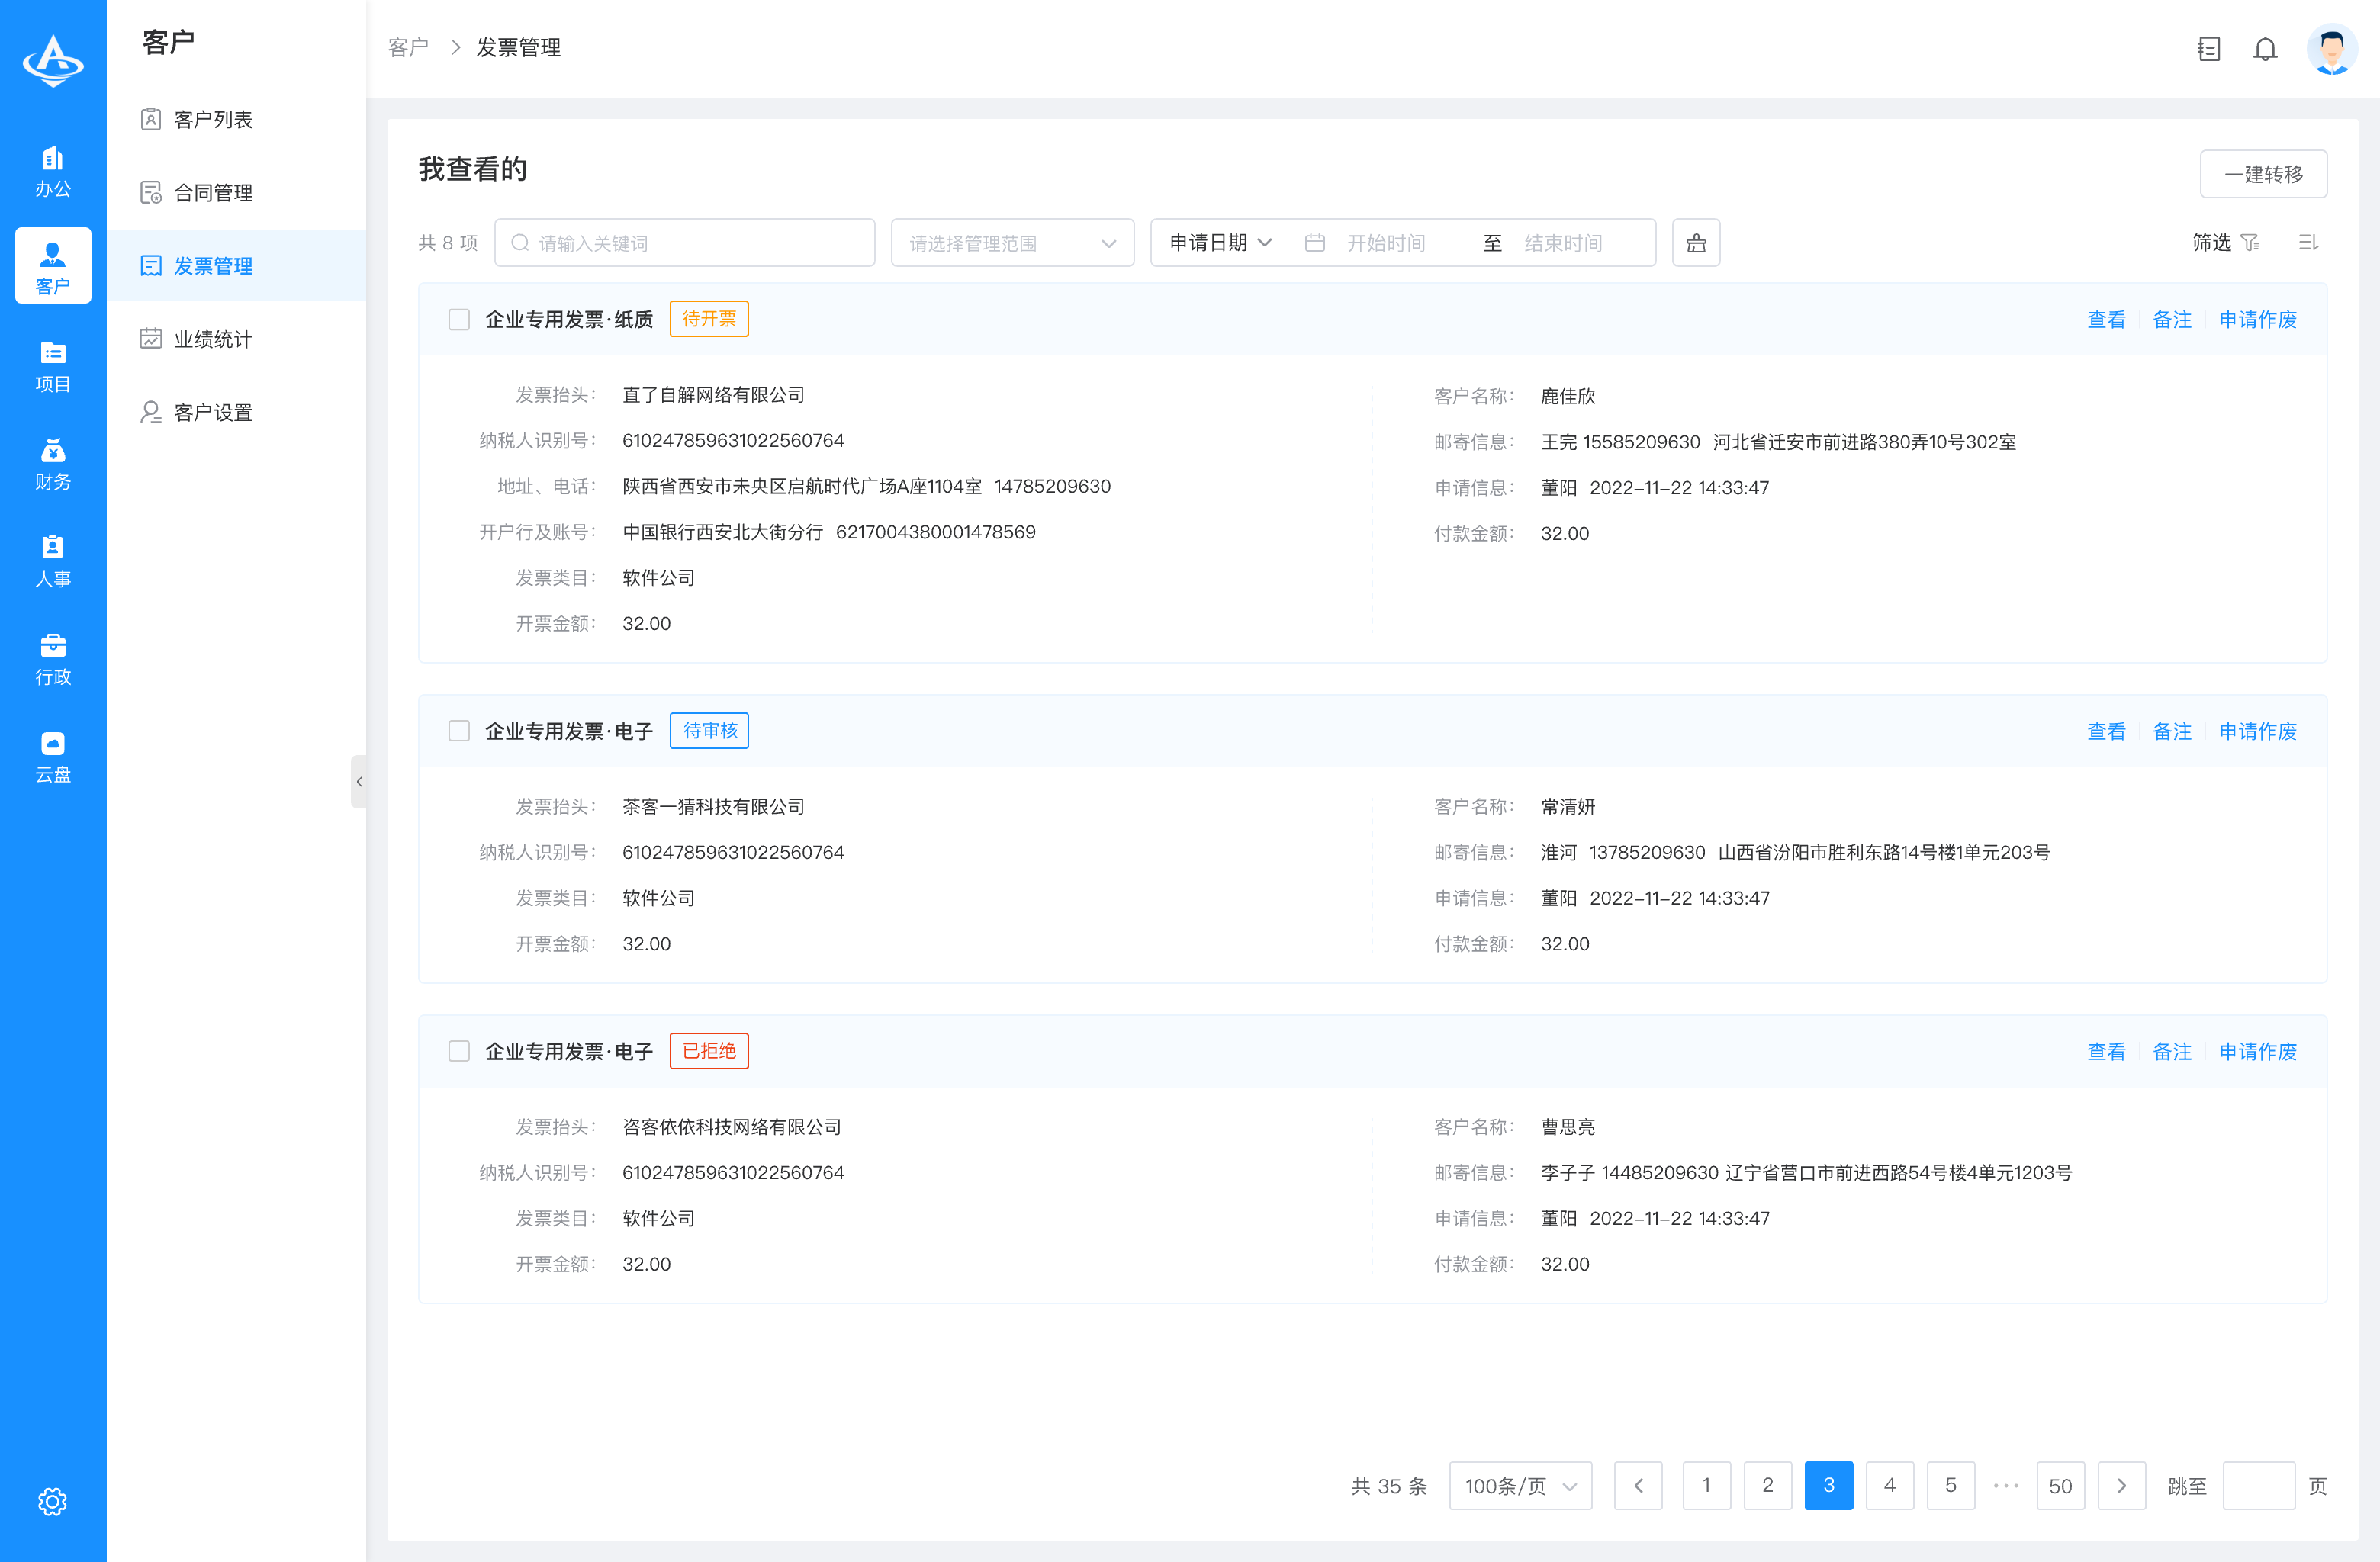2380x1562 pixels.
Task: Open the 人事 section from the sidebar
Action: (53, 558)
